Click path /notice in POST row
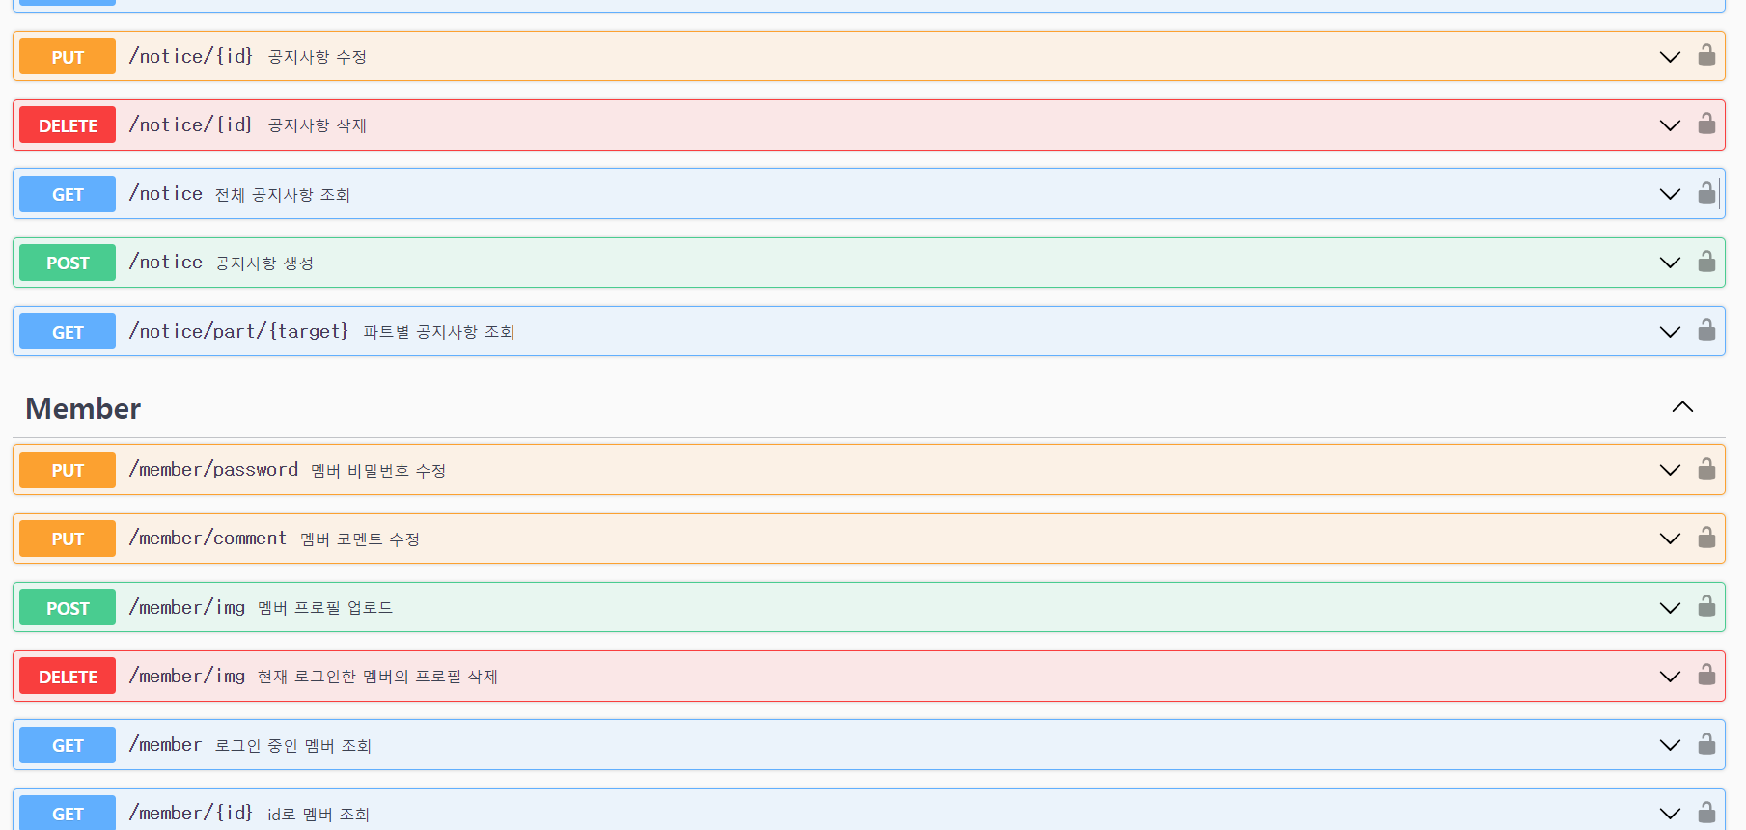1746x830 pixels. tap(166, 262)
